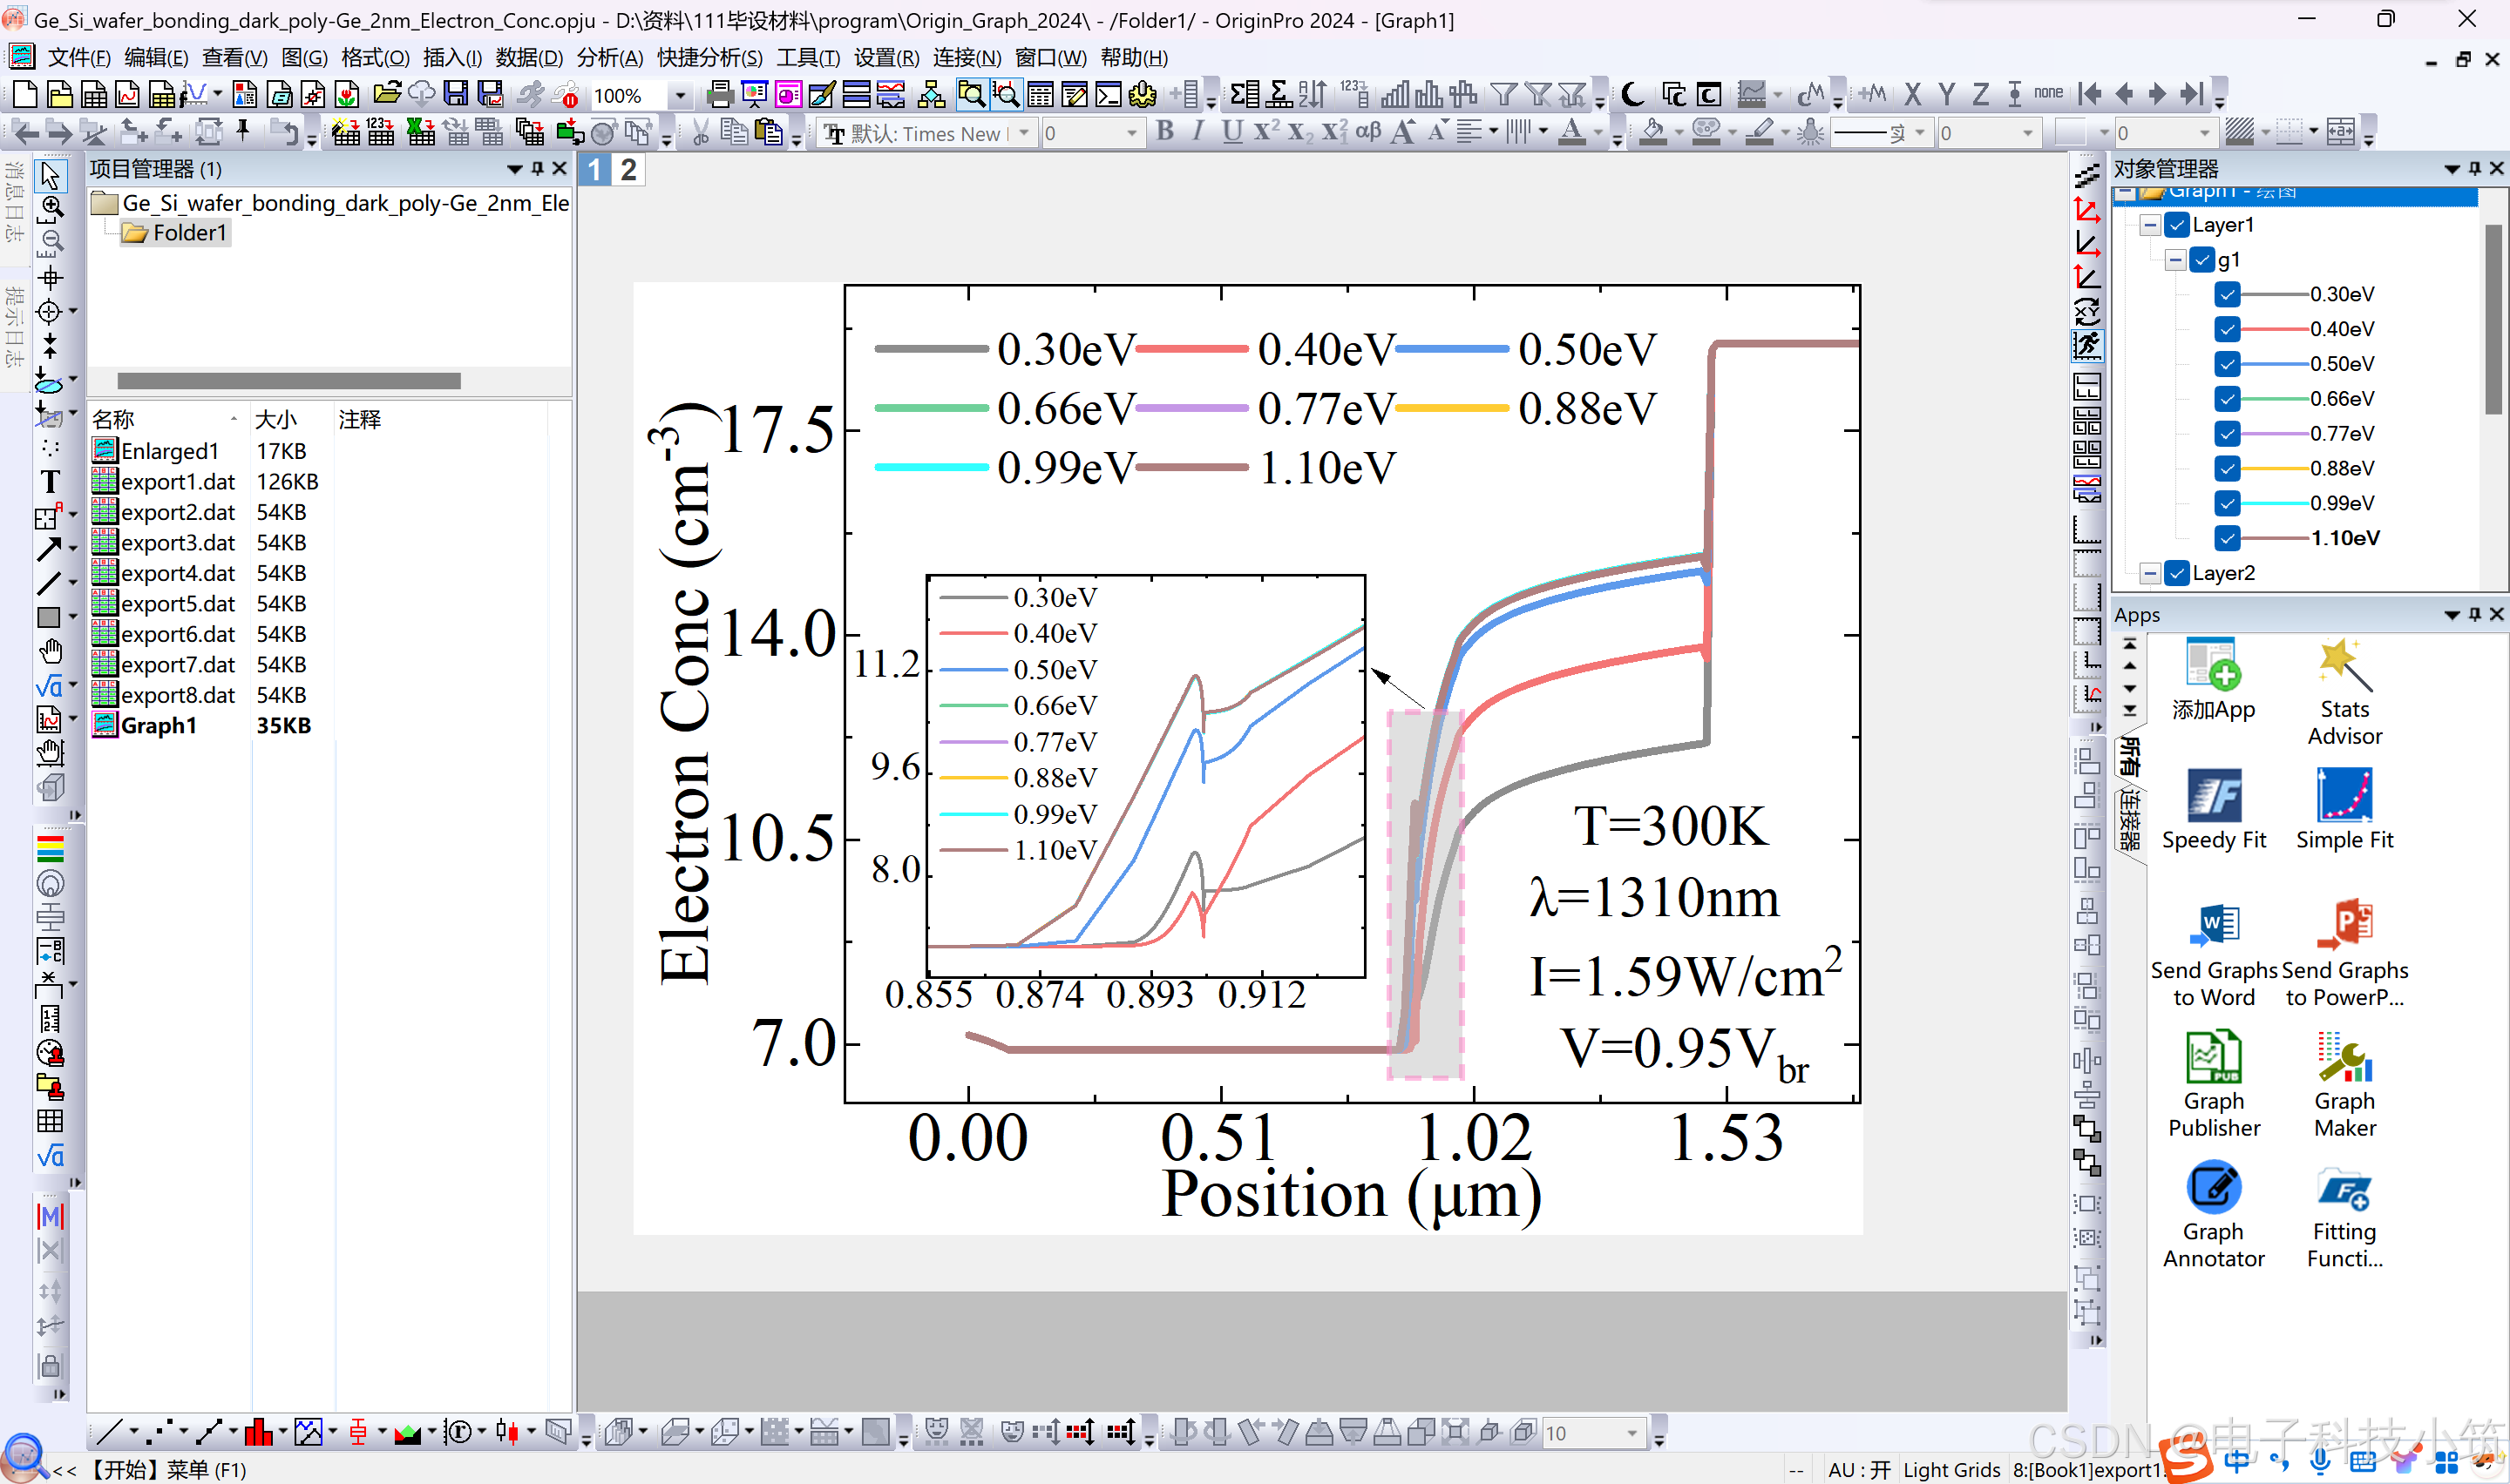The width and height of the screenshot is (2510, 1484).
Task: Click the font color button
Action: [x=1572, y=132]
